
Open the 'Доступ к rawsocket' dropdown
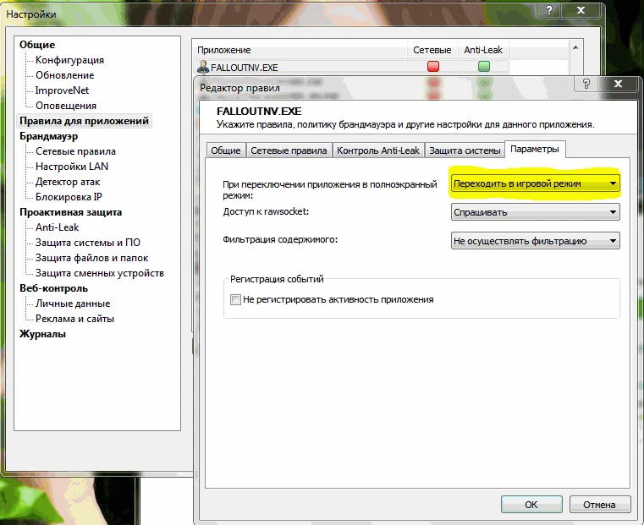pyautogui.click(x=535, y=212)
